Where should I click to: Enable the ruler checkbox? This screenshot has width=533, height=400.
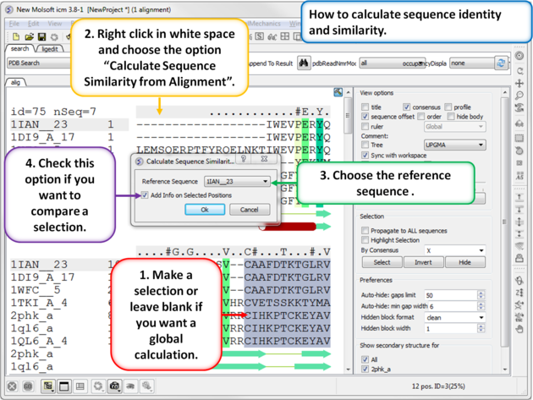(365, 126)
